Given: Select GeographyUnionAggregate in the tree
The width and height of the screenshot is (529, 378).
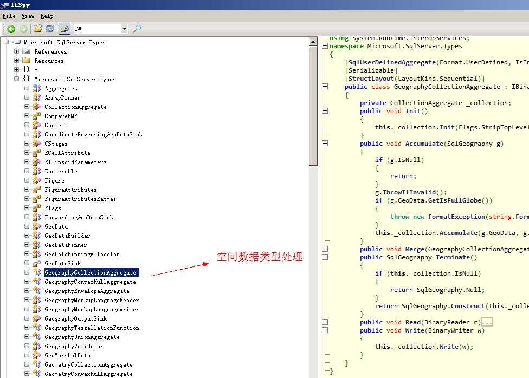Looking at the screenshot, I should tap(82, 337).
